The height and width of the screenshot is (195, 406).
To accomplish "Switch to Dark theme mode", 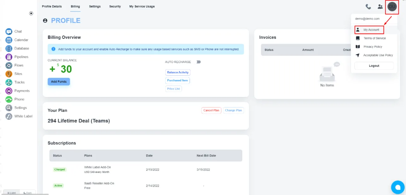I will pyautogui.click(x=27, y=193).
